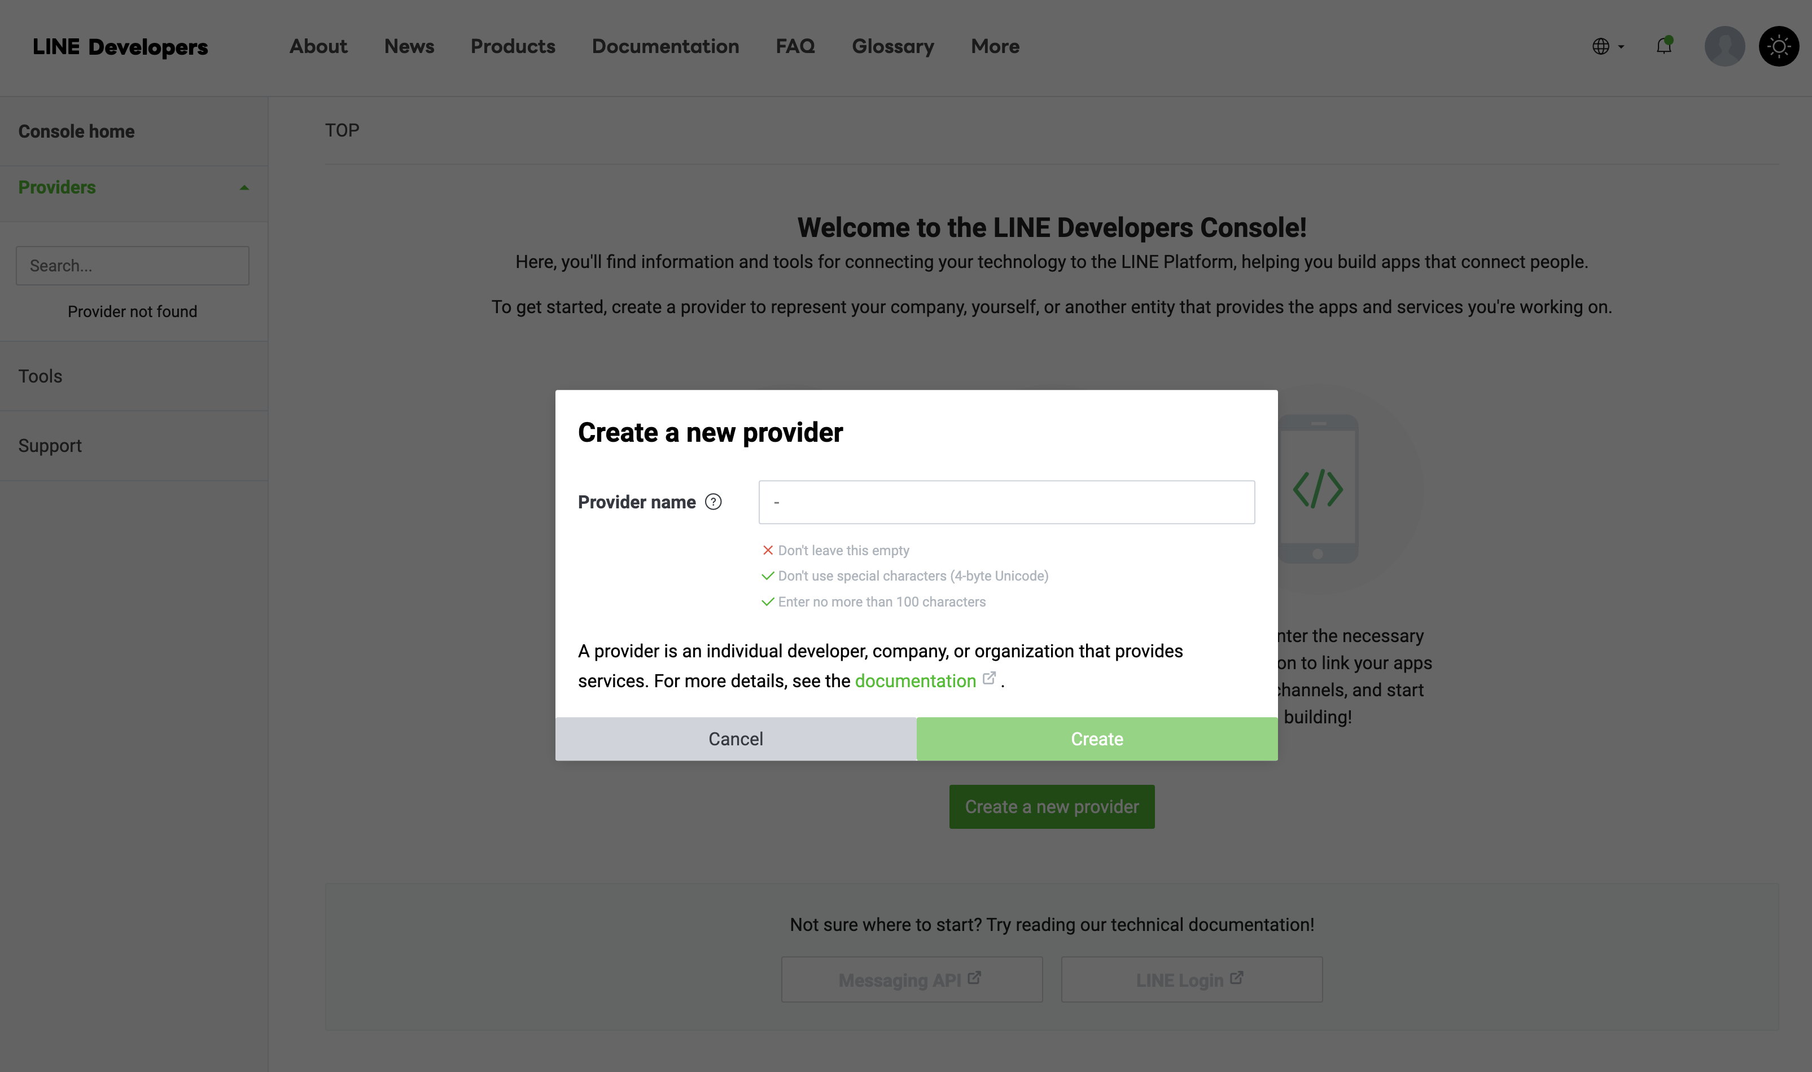Open the Glossary page

(892, 46)
